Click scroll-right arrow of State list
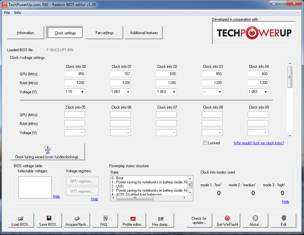 (x=184, y=198)
